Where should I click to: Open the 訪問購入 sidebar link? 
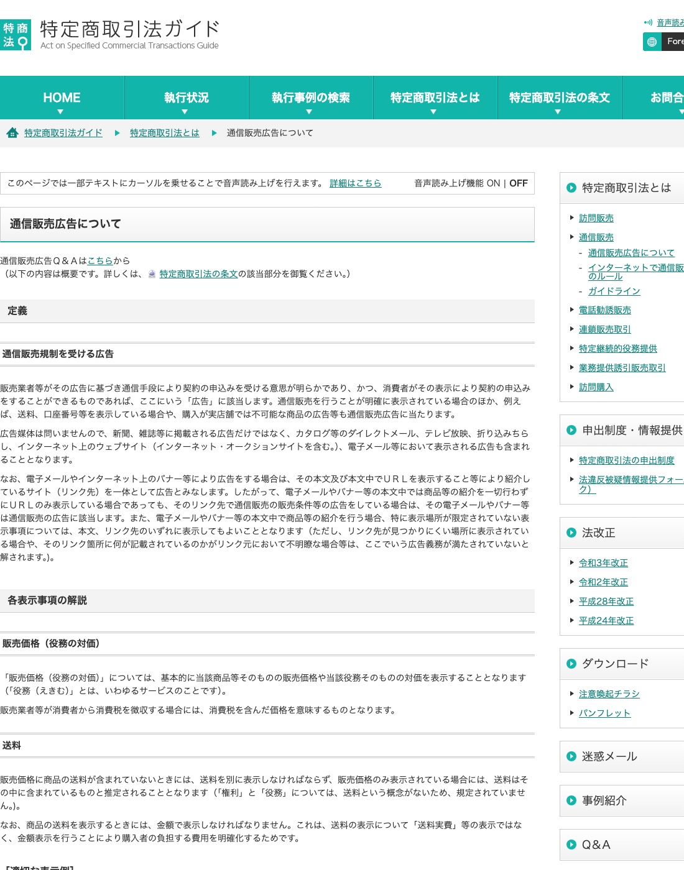click(x=596, y=387)
